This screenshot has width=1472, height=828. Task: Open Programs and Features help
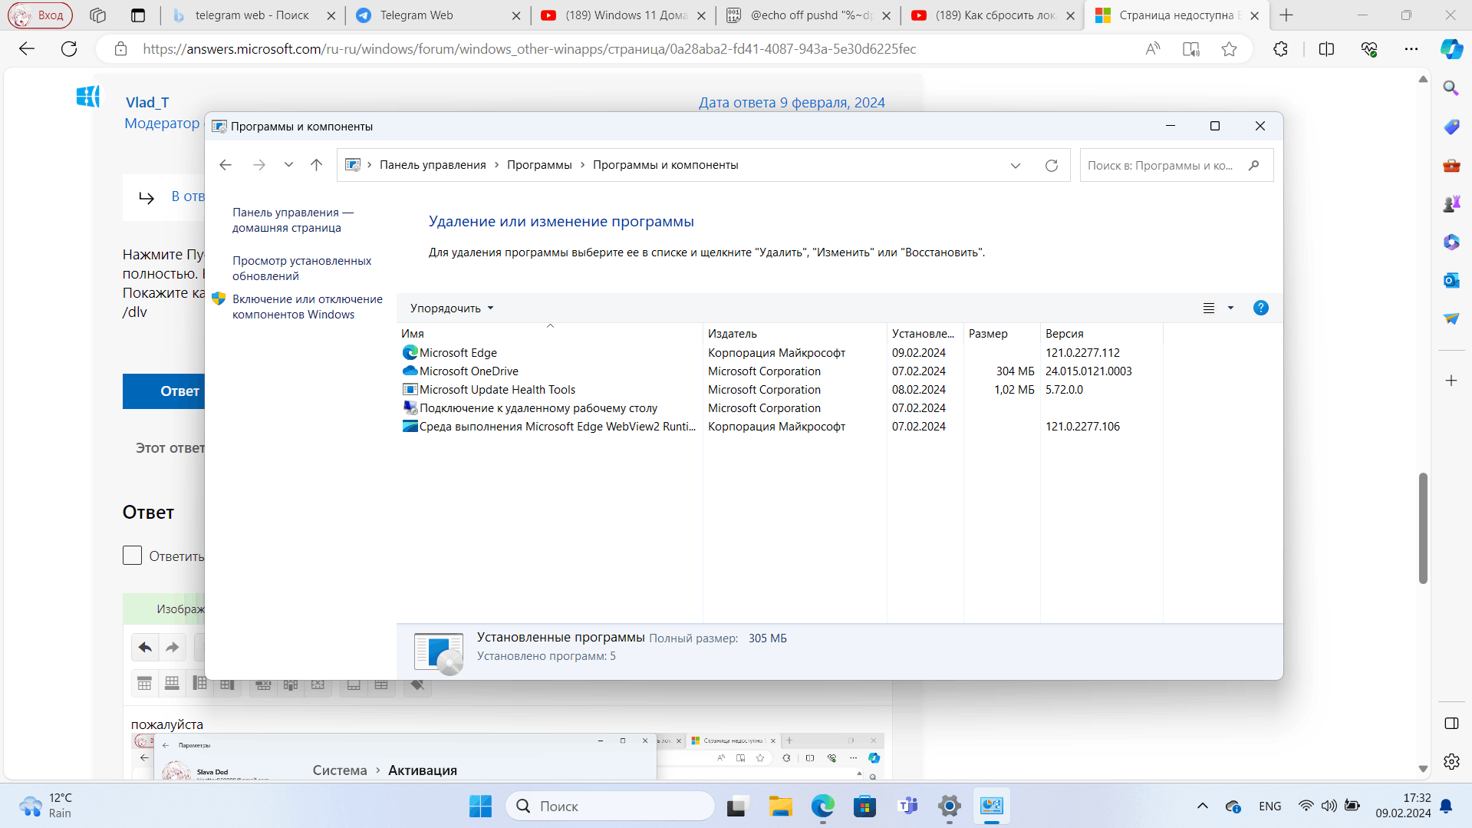pos(1260,308)
